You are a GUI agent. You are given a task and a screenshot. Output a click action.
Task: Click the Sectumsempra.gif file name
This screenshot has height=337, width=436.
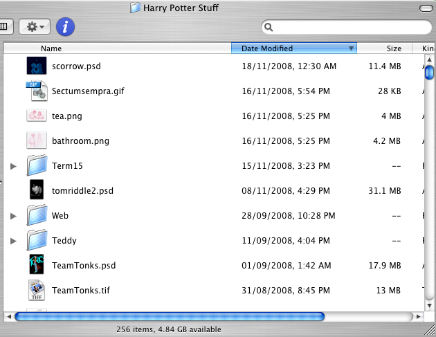88,91
